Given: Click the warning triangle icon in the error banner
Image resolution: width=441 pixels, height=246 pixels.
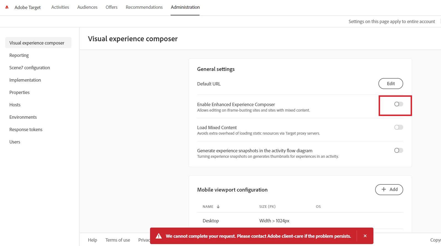Looking at the screenshot, I should point(159,236).
